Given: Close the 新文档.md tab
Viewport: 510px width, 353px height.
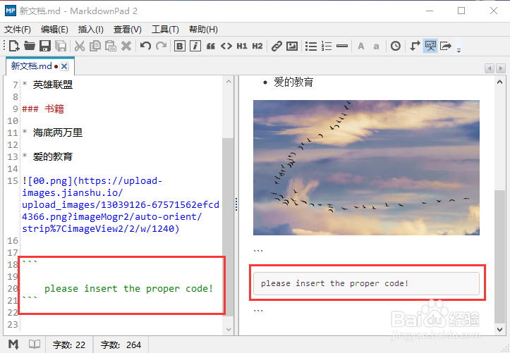Looking at the screenshot, I should [x=64, y=66].
